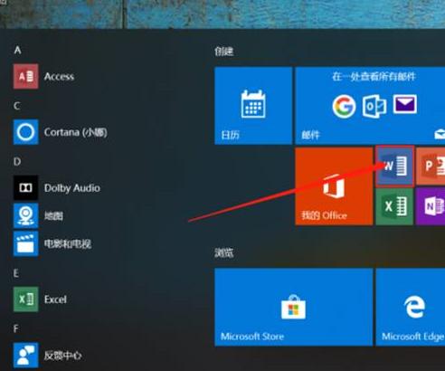The image size is (445, 371).
Task: Launch the OneNote tile
Action: click(x=431, y=206)
